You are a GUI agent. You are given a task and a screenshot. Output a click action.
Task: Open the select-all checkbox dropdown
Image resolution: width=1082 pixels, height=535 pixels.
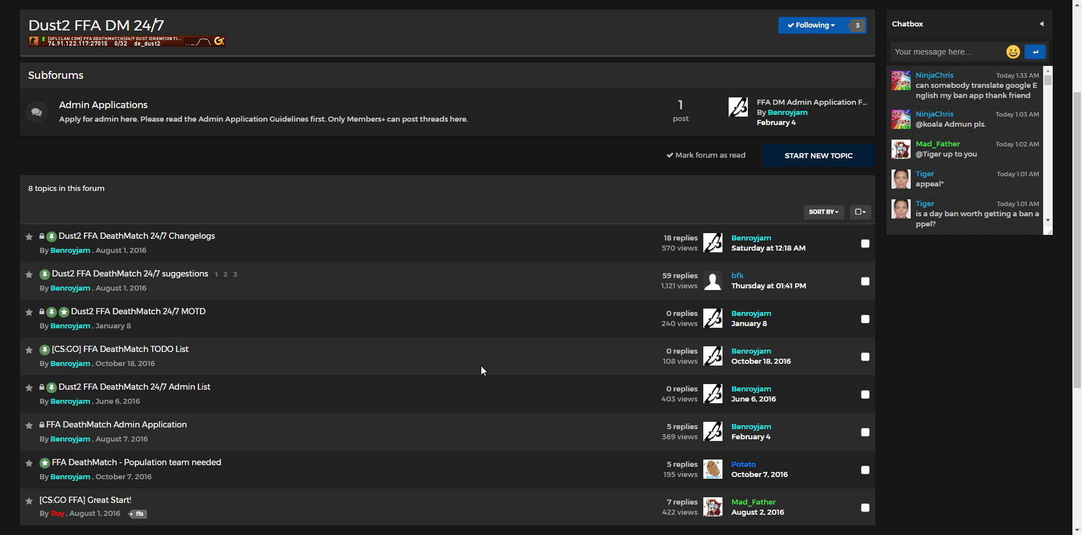click(860, 212)
